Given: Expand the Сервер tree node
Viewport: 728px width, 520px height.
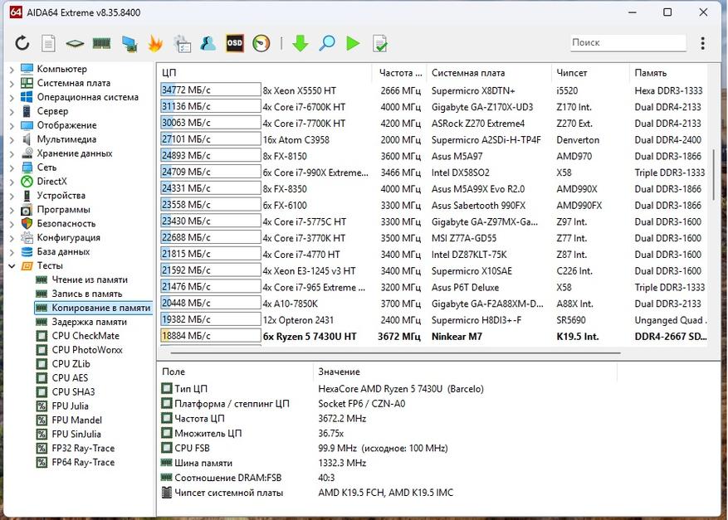Looking at the screenshot, I should (12, 111).
